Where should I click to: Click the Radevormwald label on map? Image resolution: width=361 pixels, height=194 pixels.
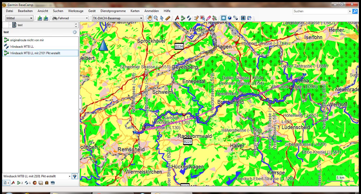195,136
